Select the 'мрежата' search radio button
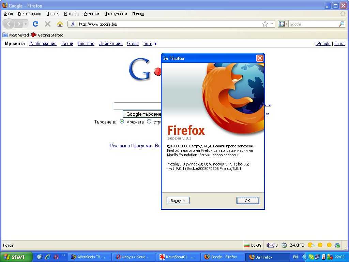Image resolution: width=349 pixels, height=262 pixels. coord(122,122)
